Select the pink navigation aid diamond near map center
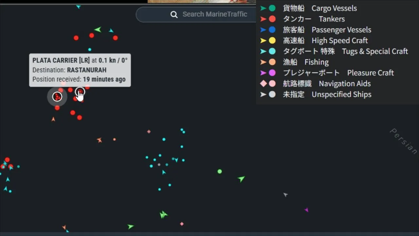 pyautogui.click(x=149, y=132)
